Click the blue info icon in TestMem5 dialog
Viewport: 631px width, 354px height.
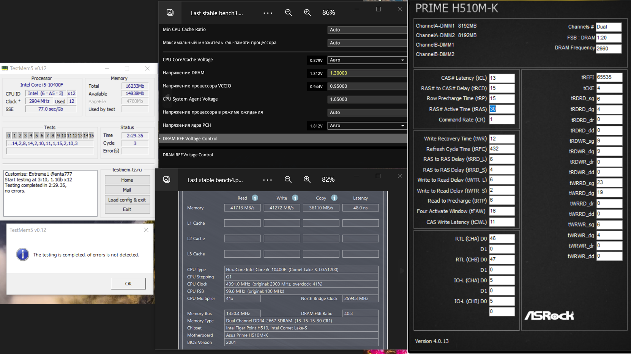tap(23, 254)
